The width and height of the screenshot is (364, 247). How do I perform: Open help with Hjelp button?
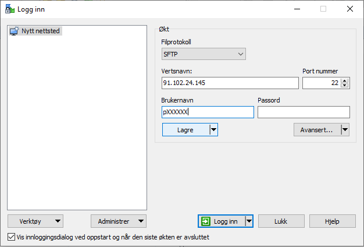point(333,221)
